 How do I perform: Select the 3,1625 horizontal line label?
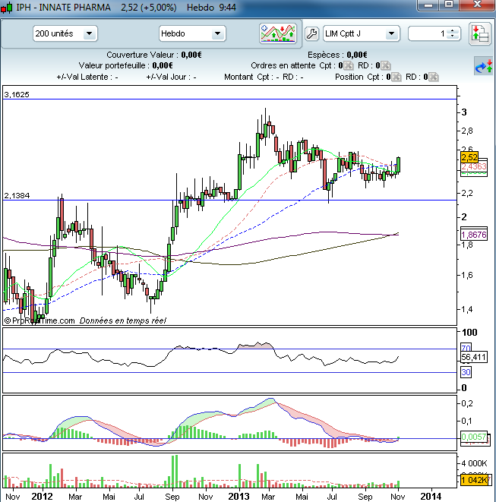(17, 94)
